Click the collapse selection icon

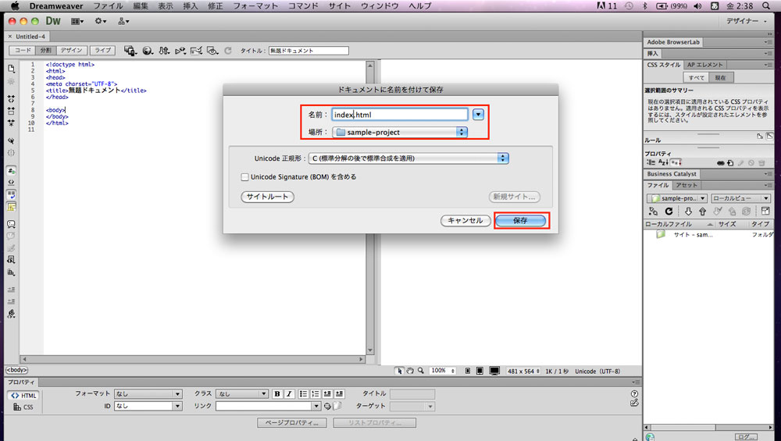[x=11, y=111]
